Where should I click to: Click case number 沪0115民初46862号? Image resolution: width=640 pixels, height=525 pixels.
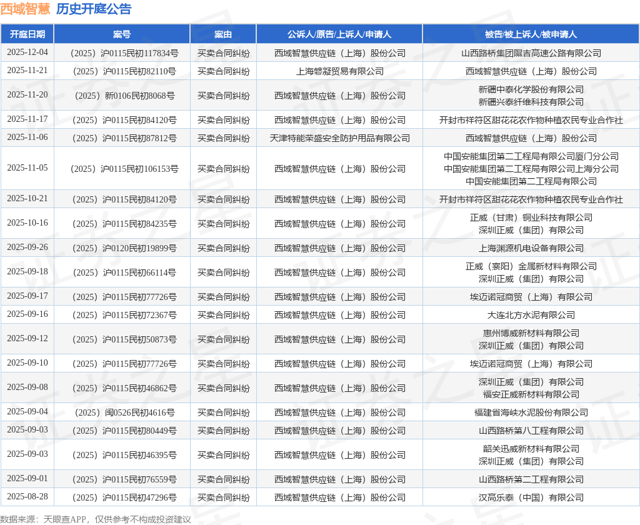139,388
